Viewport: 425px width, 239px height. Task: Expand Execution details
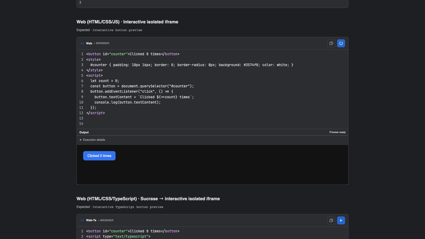[92, 140]
